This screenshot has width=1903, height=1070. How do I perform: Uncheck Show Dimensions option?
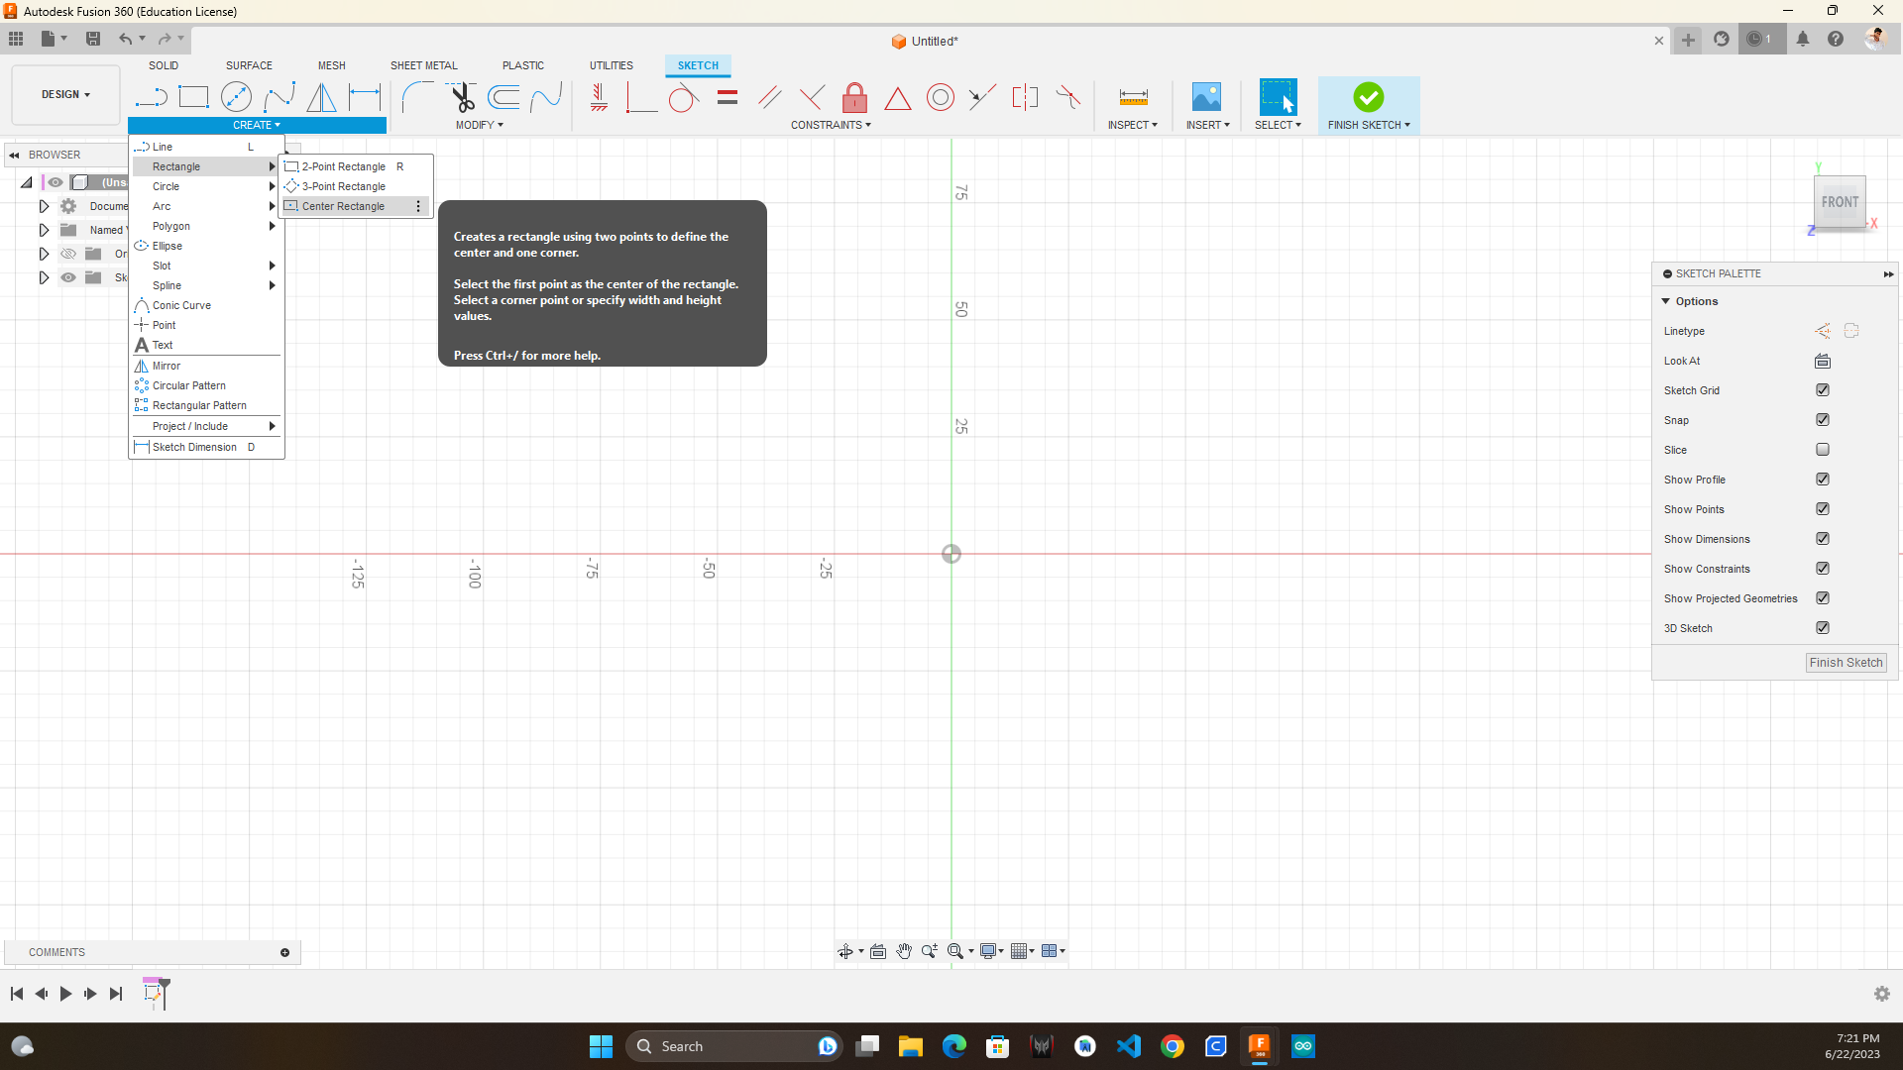pyautogui.click(x=1822, y=539)
